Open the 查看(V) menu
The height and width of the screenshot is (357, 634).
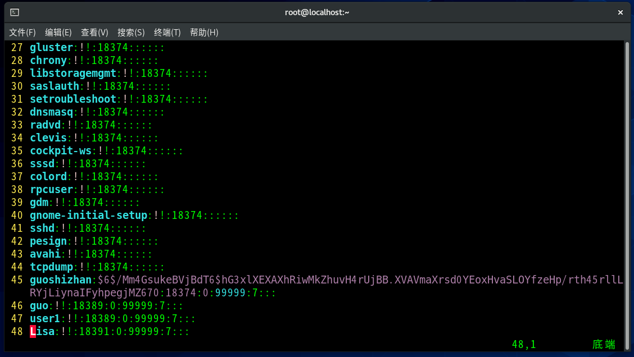[x=94, y=33]
